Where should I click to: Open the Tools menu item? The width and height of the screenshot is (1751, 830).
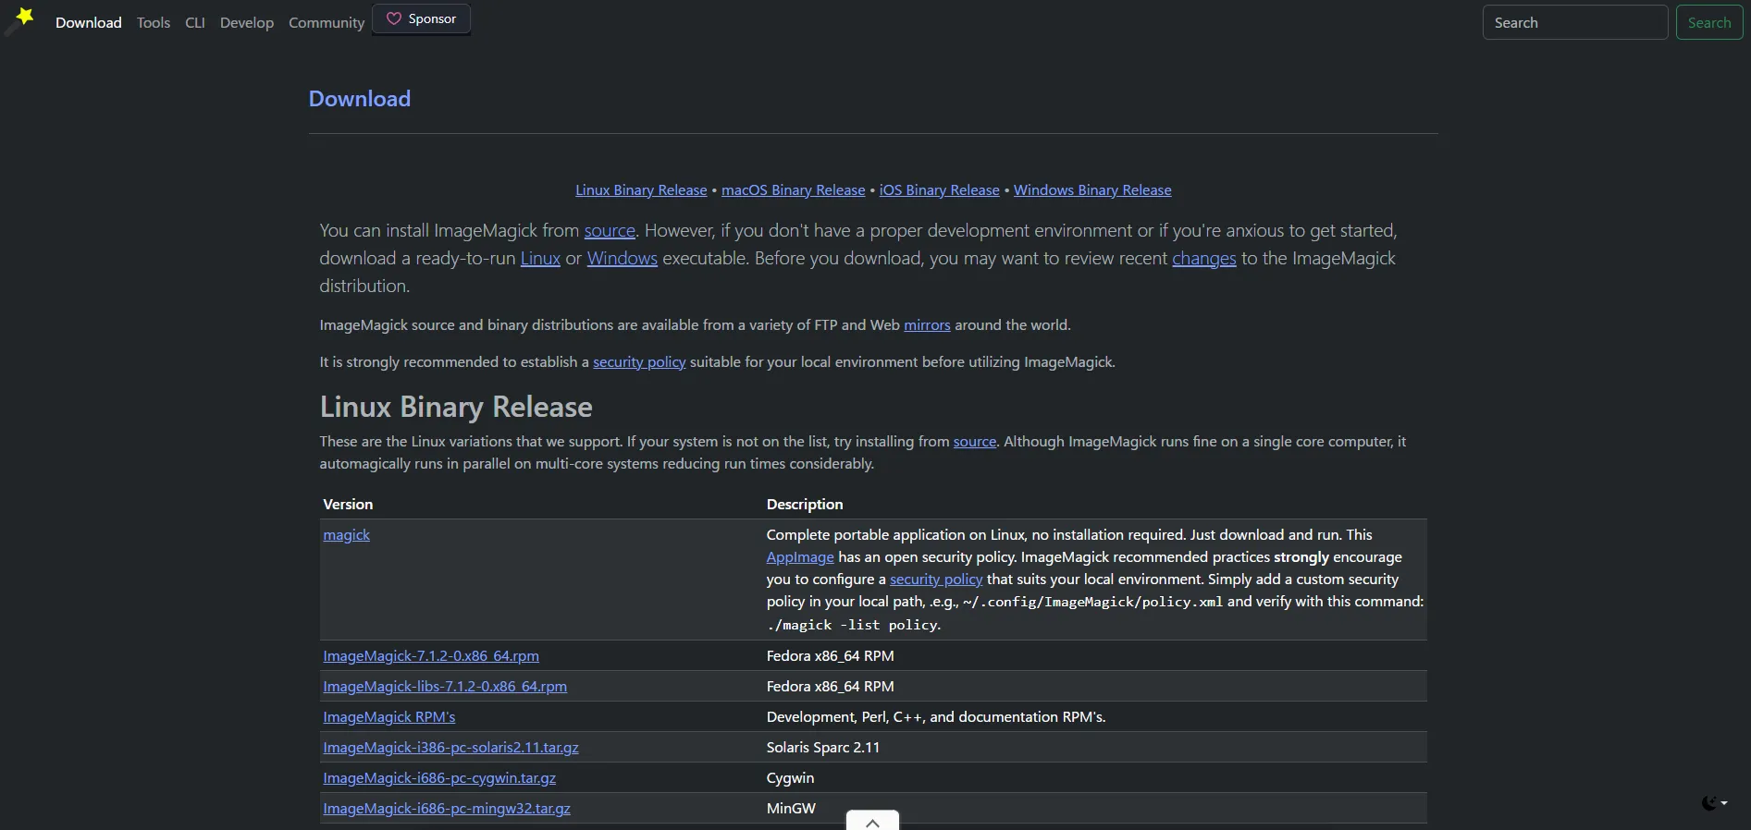(x=154, y=22)
